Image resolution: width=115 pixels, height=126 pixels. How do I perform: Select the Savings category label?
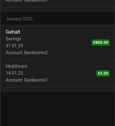(13, 39)
